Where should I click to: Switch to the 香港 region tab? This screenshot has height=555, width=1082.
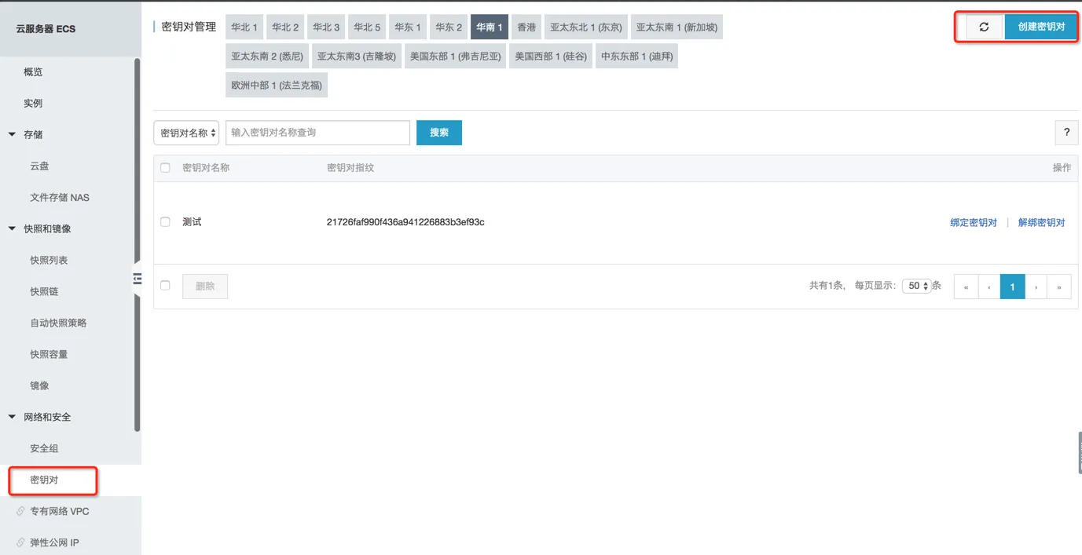(526, 26)
